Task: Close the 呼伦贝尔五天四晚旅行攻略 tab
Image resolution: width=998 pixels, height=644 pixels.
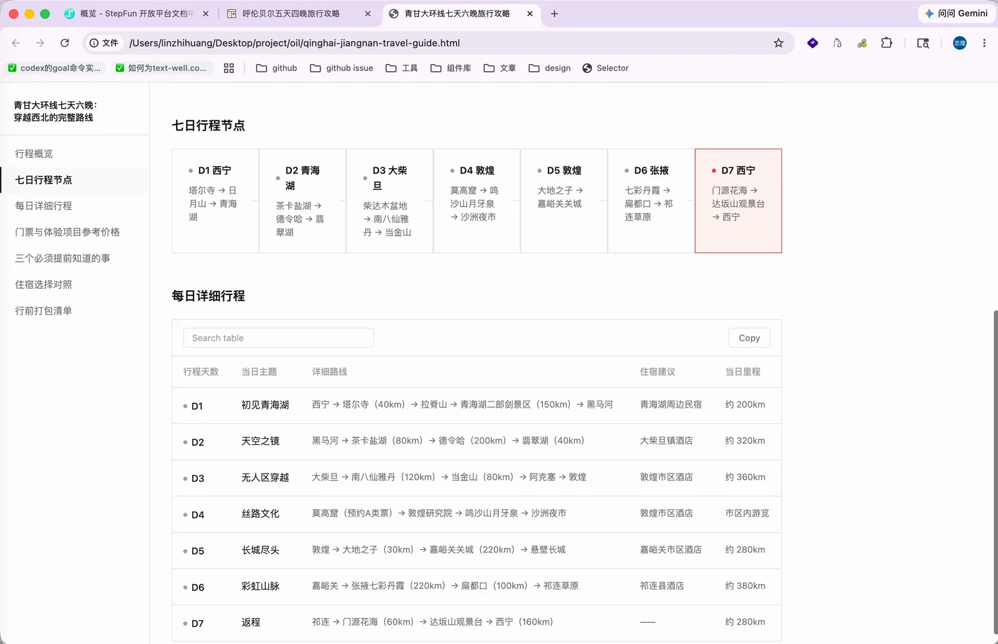Action: click(368, 14)
